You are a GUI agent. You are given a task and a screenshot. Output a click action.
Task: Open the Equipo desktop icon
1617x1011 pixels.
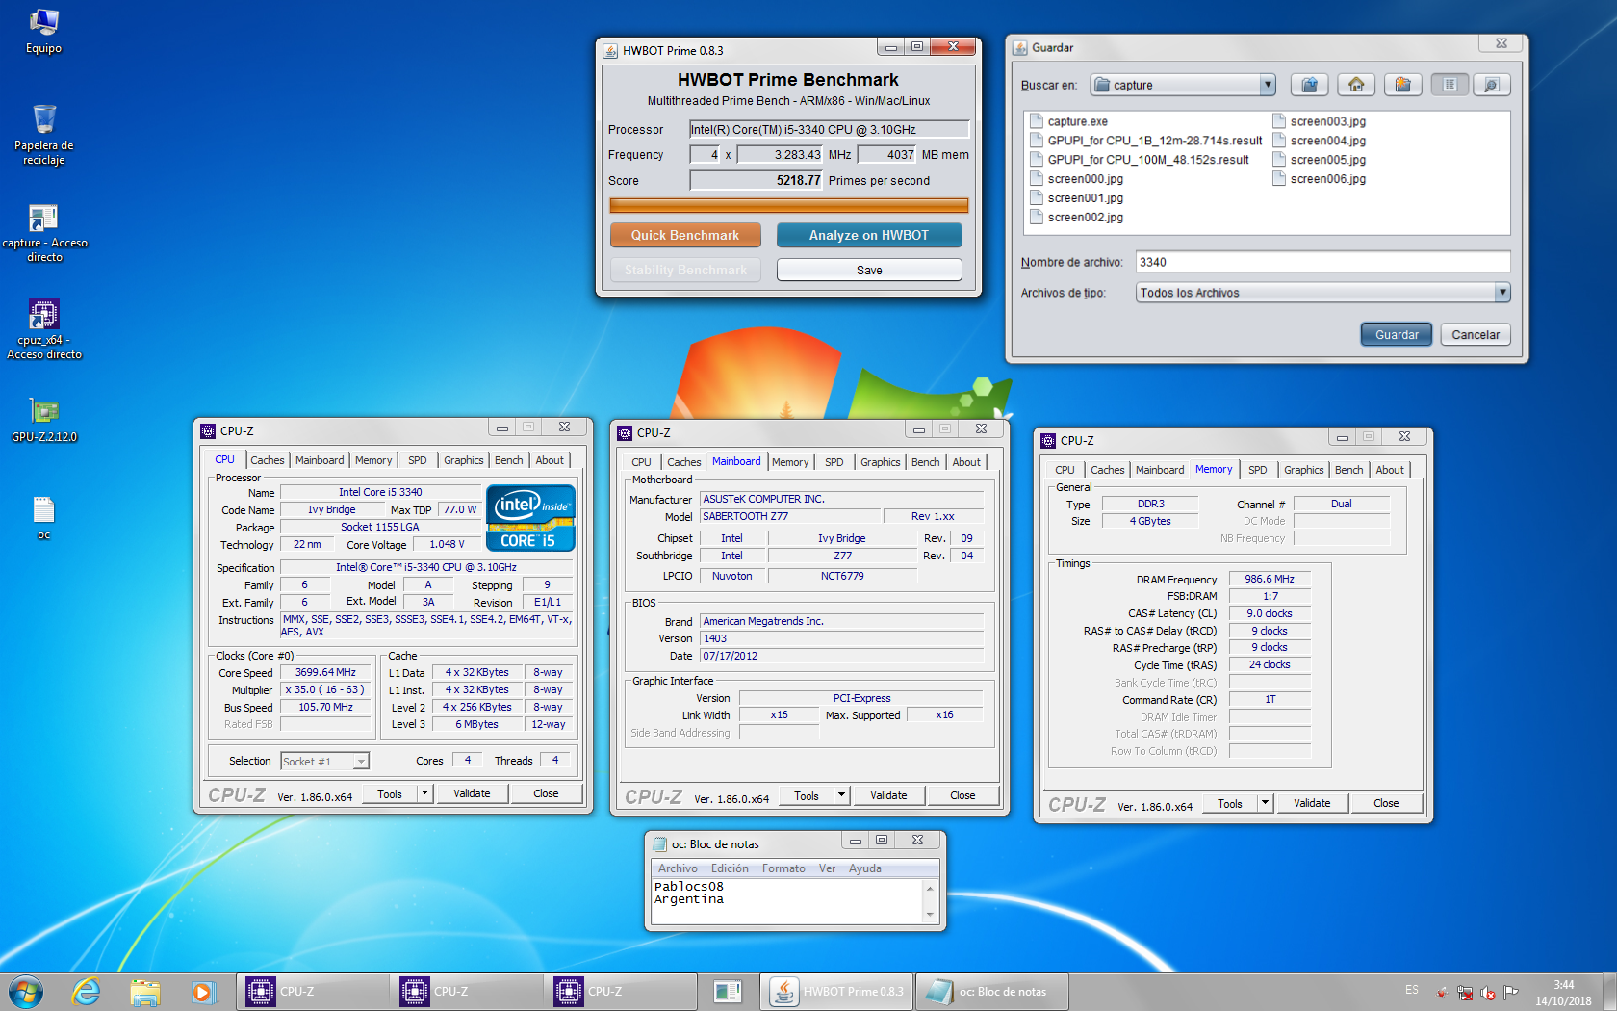43,31
